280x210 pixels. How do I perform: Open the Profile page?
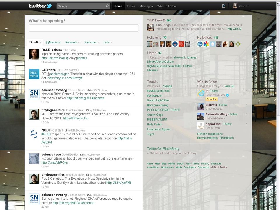click(131, 6)
